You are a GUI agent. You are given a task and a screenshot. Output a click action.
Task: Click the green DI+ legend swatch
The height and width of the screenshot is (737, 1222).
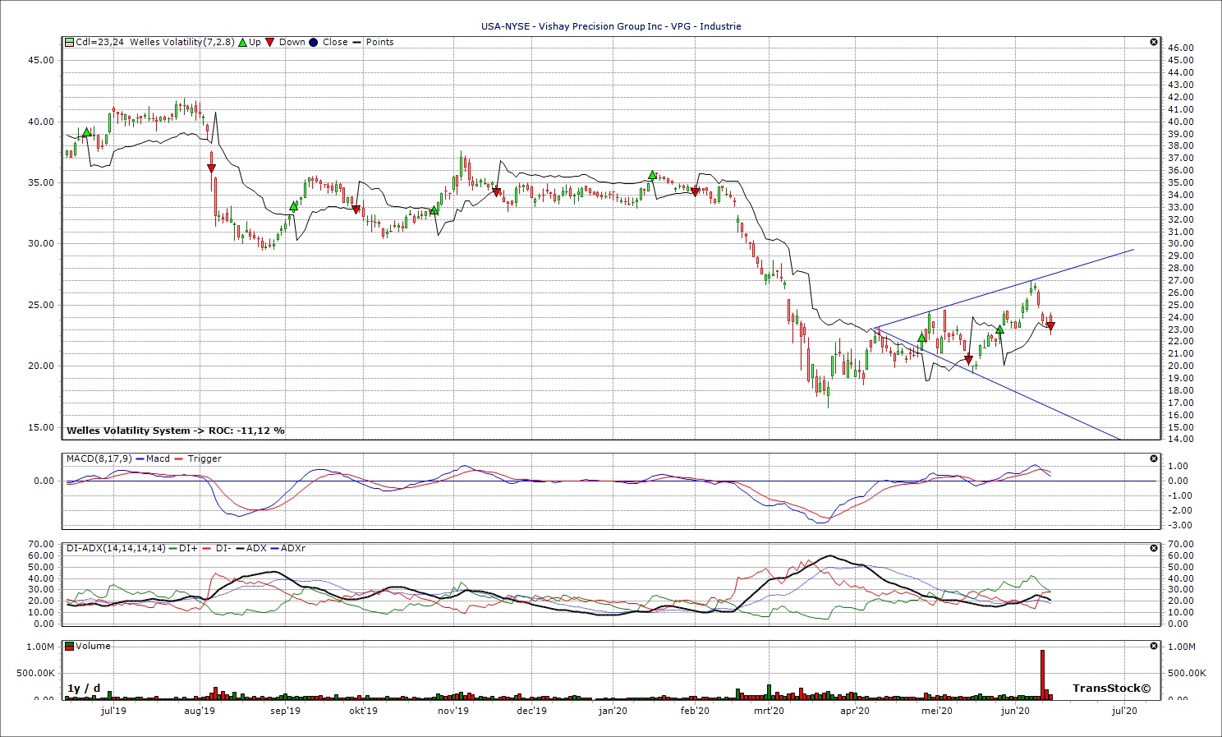(x=173, y=548)
